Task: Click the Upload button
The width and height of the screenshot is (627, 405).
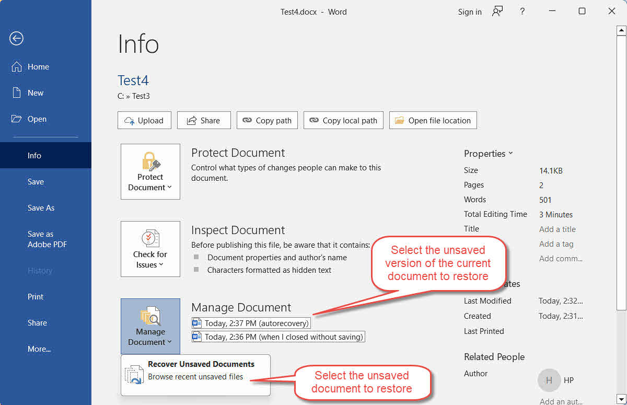Action: coord(144,120)
